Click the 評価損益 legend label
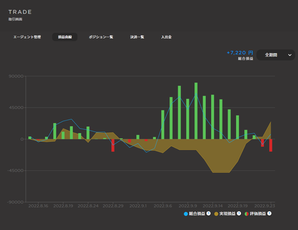This screenshot has height=230, width=298. point(258,214)
